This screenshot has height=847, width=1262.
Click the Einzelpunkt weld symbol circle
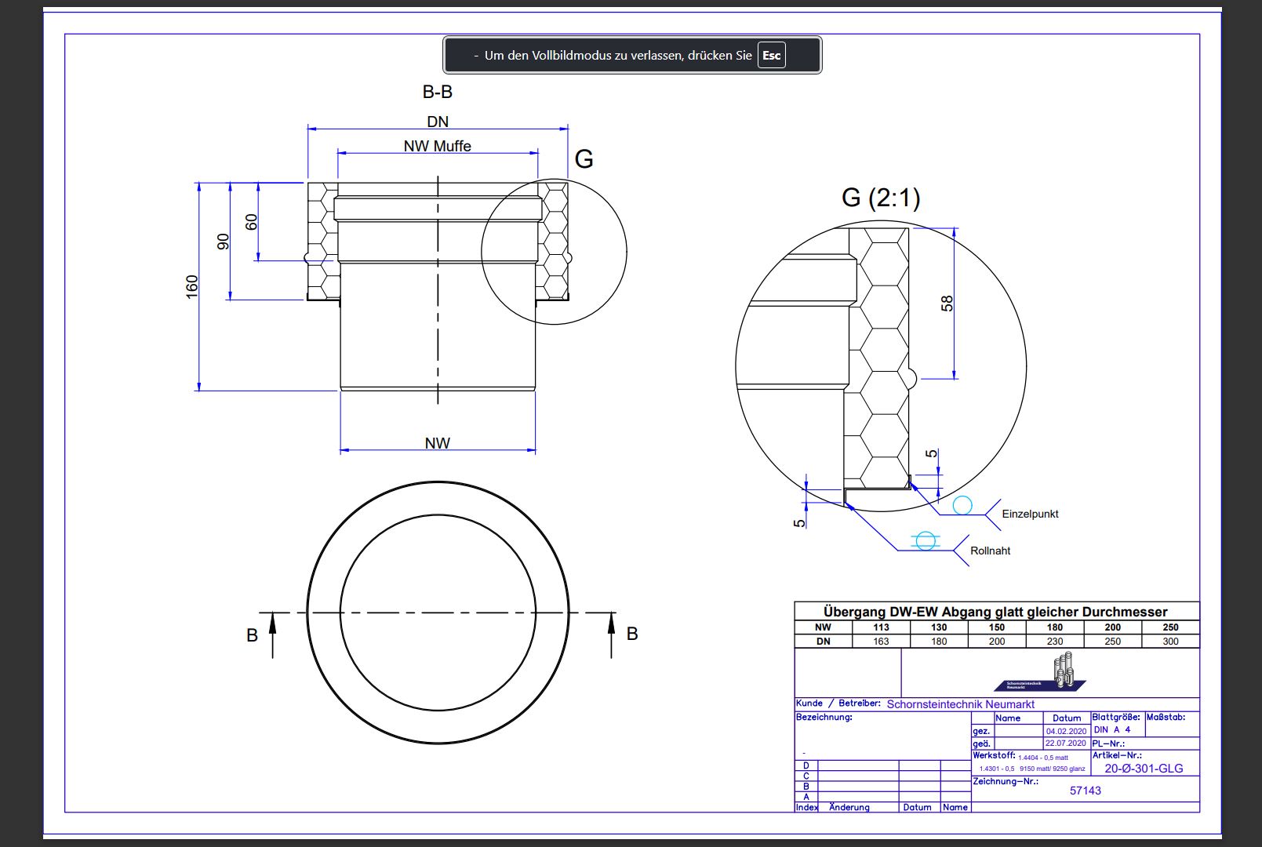pos(962,505)
